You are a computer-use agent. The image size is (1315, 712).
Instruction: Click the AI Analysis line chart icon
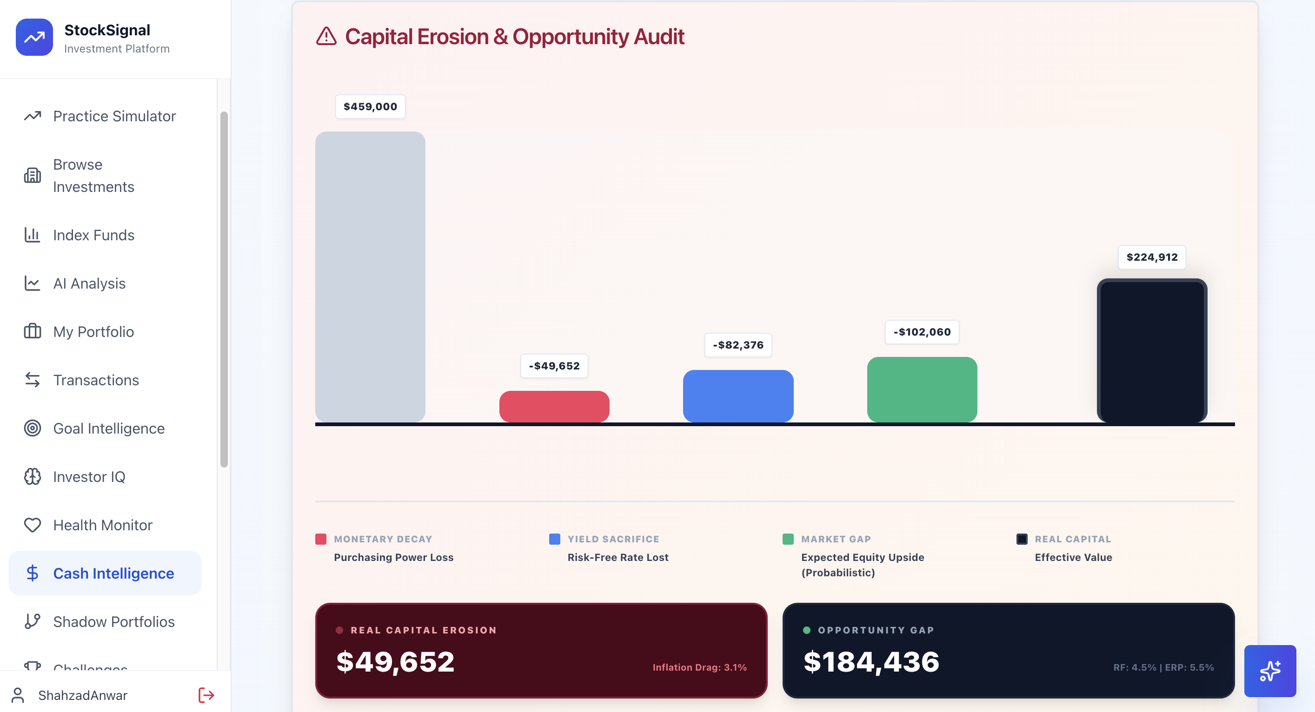point(32,283)
